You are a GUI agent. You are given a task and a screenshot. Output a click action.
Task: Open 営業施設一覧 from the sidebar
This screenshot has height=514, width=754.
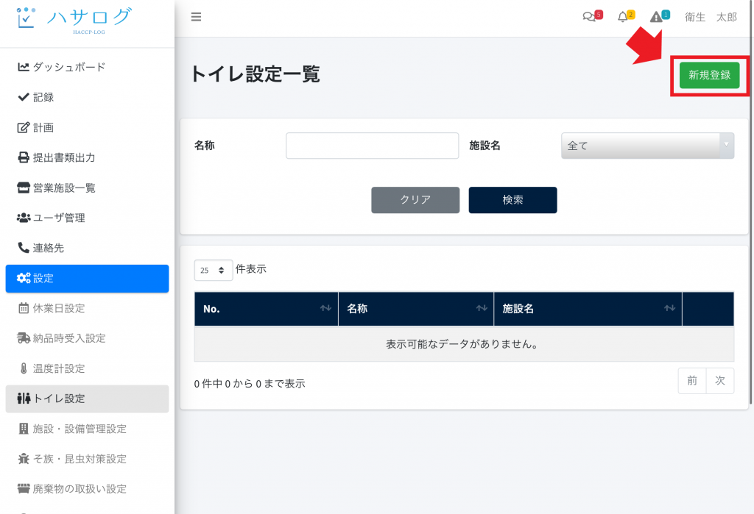[87, 188]
